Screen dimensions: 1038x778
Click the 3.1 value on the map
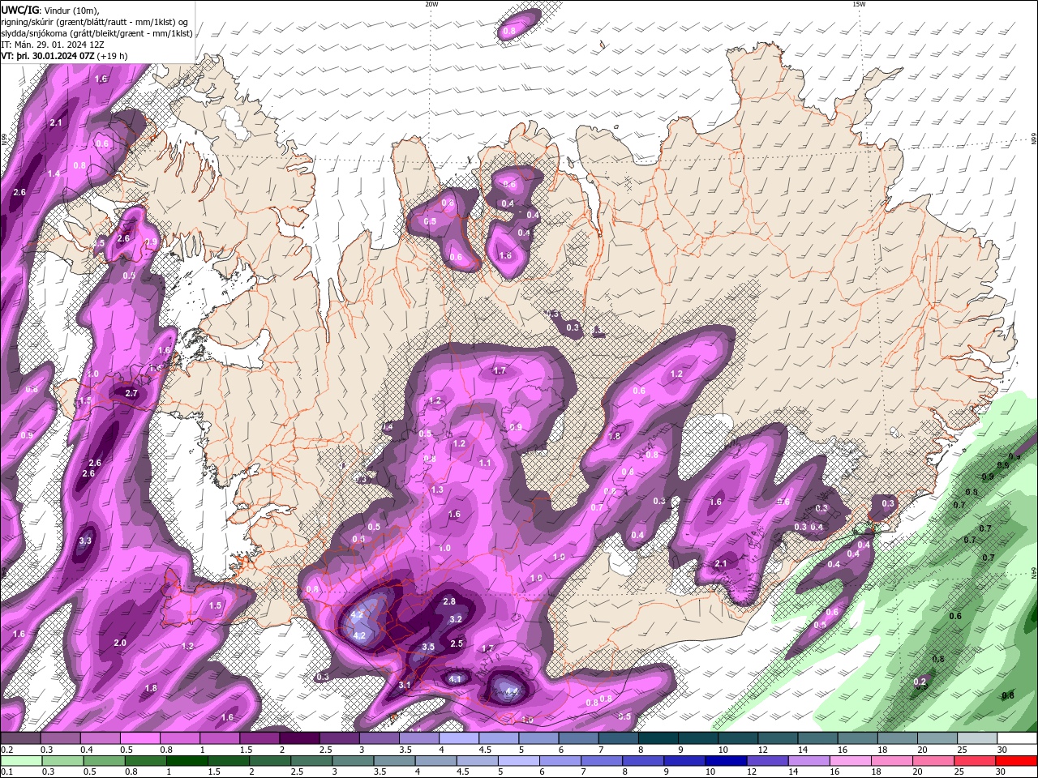[405, 685]
